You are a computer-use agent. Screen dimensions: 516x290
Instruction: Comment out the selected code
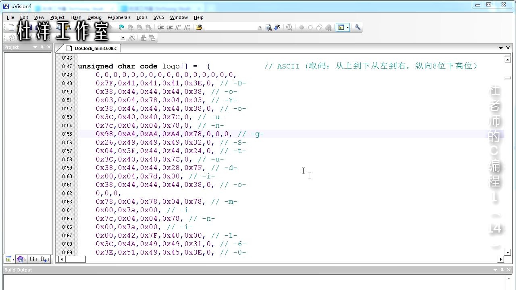tap(179, 27)
